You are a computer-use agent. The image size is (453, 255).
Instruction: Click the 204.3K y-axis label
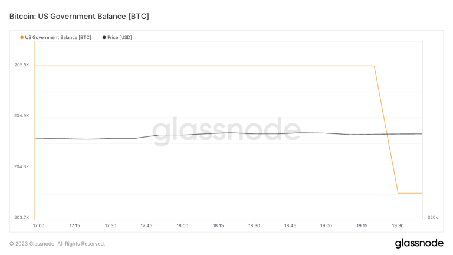[22, 166]
